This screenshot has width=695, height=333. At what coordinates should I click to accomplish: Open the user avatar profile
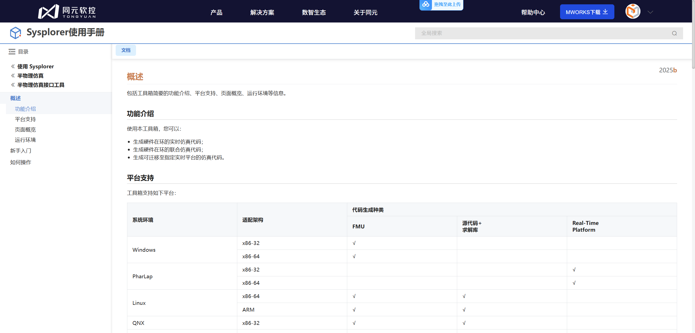[633, 12]
